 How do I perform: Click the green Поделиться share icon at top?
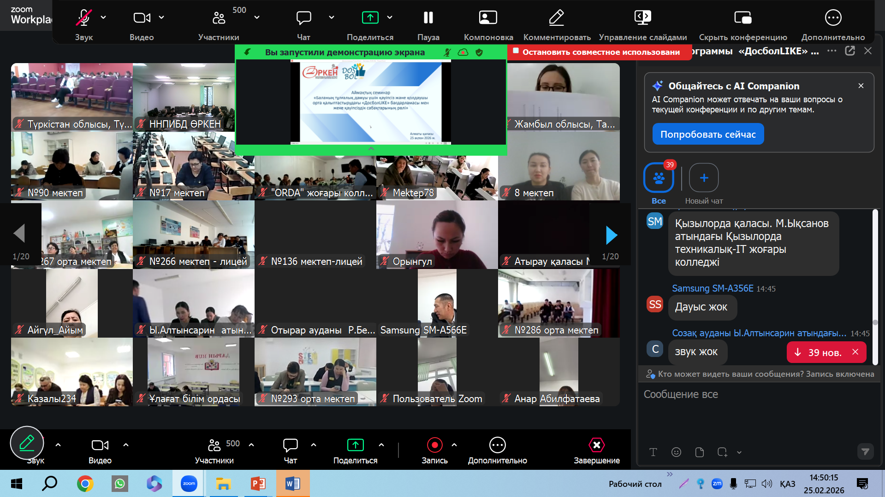[370, 18]
